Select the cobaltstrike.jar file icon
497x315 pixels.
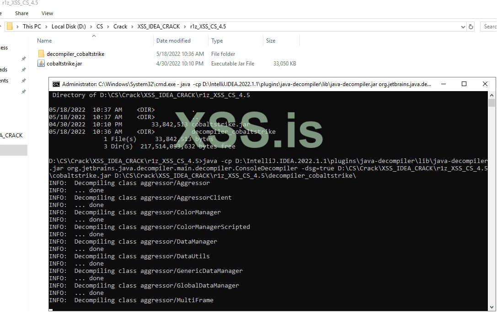(41, 64)
